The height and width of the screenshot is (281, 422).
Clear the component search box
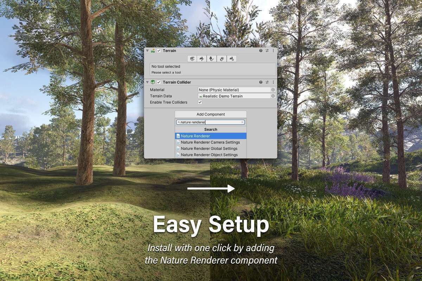tap(242, 122)
